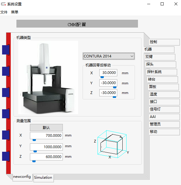The width and height of the screenshot is (181, 185).
Task: Click the slider handle under range X 700.0000
Action: coord(34,140)
